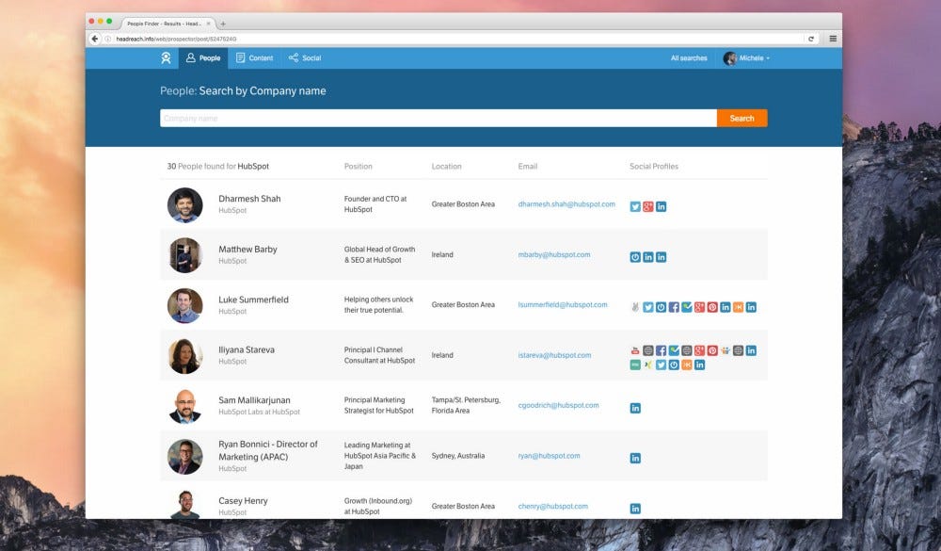Select the name 'Casey Henry'
The height and width of the screenshot is (551, 941).
243,501
